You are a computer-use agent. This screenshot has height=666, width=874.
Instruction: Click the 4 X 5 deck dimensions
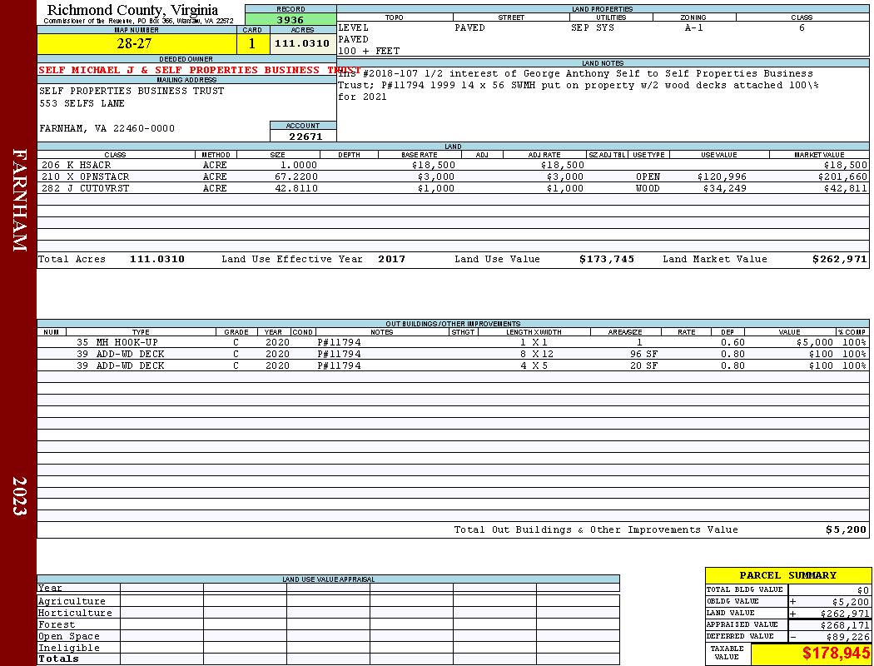pyautogui.click(x=534, y=365)
